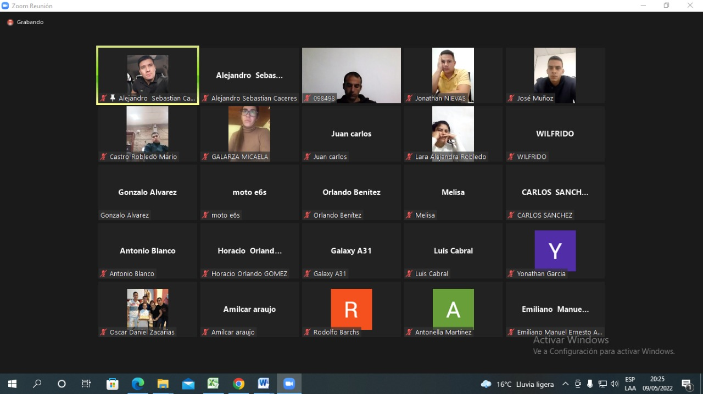The height and width of the screenshot is (394, 703).
Task: Open the Zoom app from the taskbar
Action: point(289,384)
